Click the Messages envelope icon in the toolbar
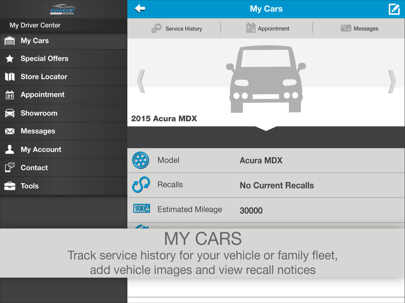The image size is (405, 303). [x=346, y=28]
